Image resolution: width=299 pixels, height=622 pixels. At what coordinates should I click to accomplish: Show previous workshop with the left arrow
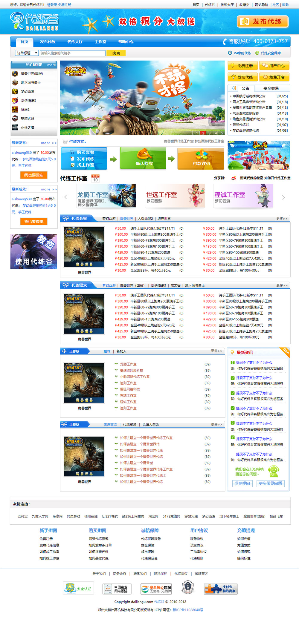pos(66,197)
